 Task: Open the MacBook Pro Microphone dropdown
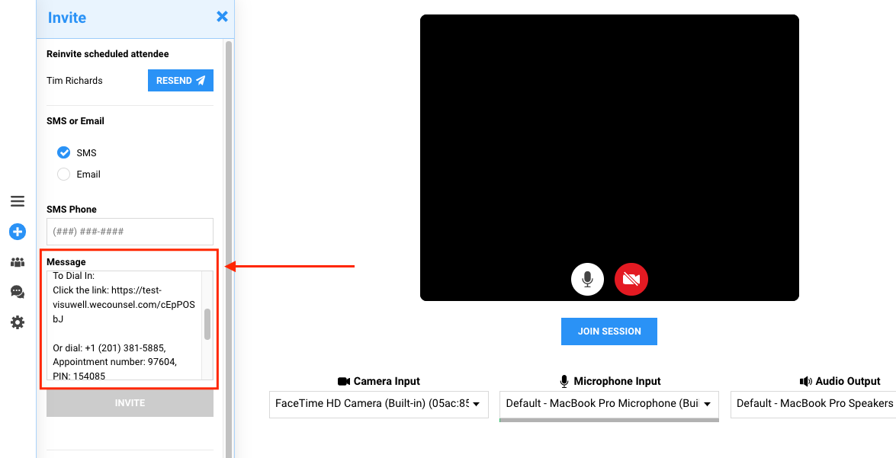[609, 404]
